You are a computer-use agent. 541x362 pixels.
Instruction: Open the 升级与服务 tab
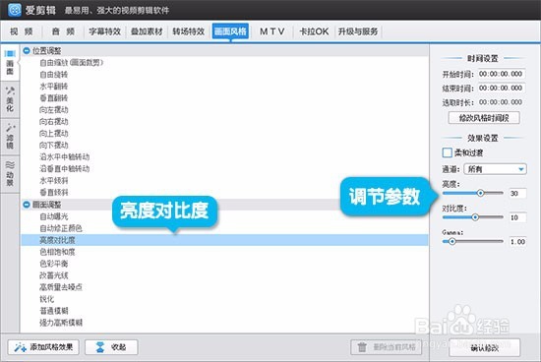point(358,31)
